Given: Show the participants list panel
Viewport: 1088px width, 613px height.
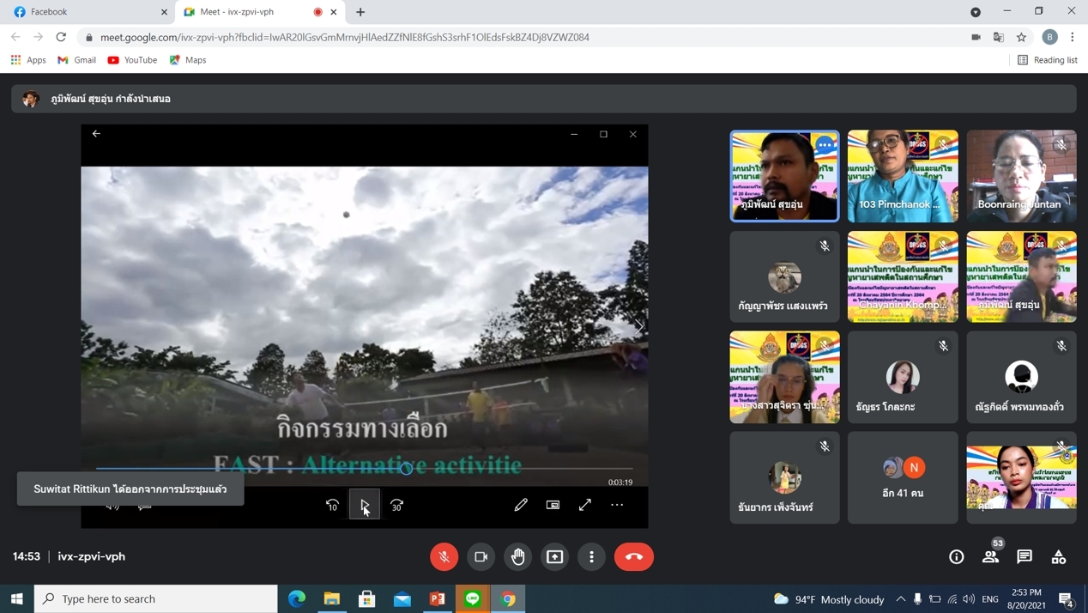Looking at the screenshot, I should (990, 556).
